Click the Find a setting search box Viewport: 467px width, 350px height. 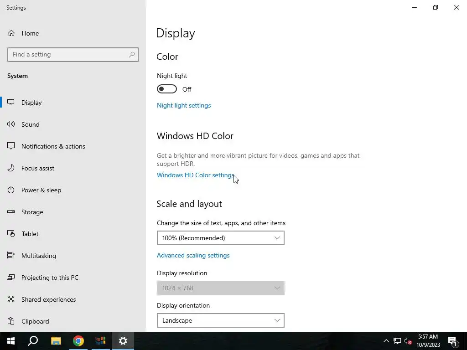click(73, 55)
